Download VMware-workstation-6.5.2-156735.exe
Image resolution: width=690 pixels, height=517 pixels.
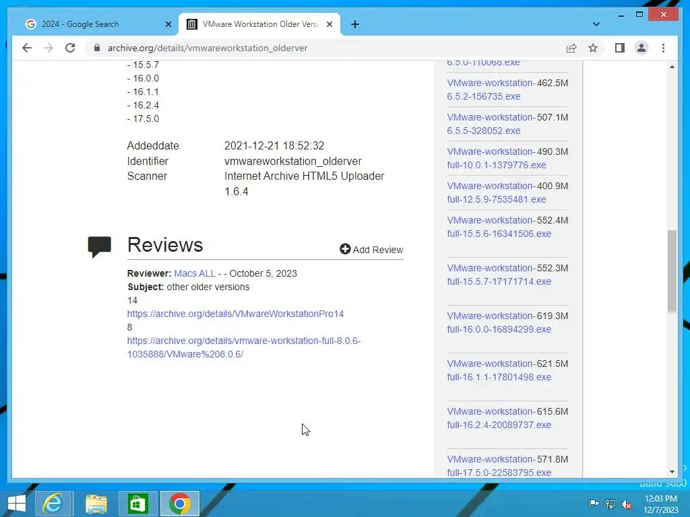click(x=491, y=90)
